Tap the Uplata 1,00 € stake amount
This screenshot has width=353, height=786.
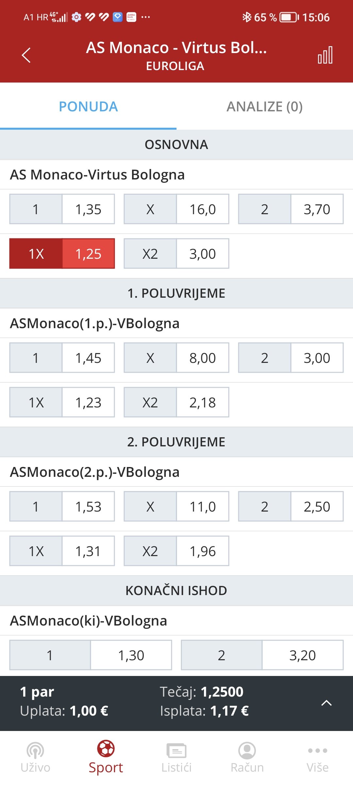click(x=89, y=711)
